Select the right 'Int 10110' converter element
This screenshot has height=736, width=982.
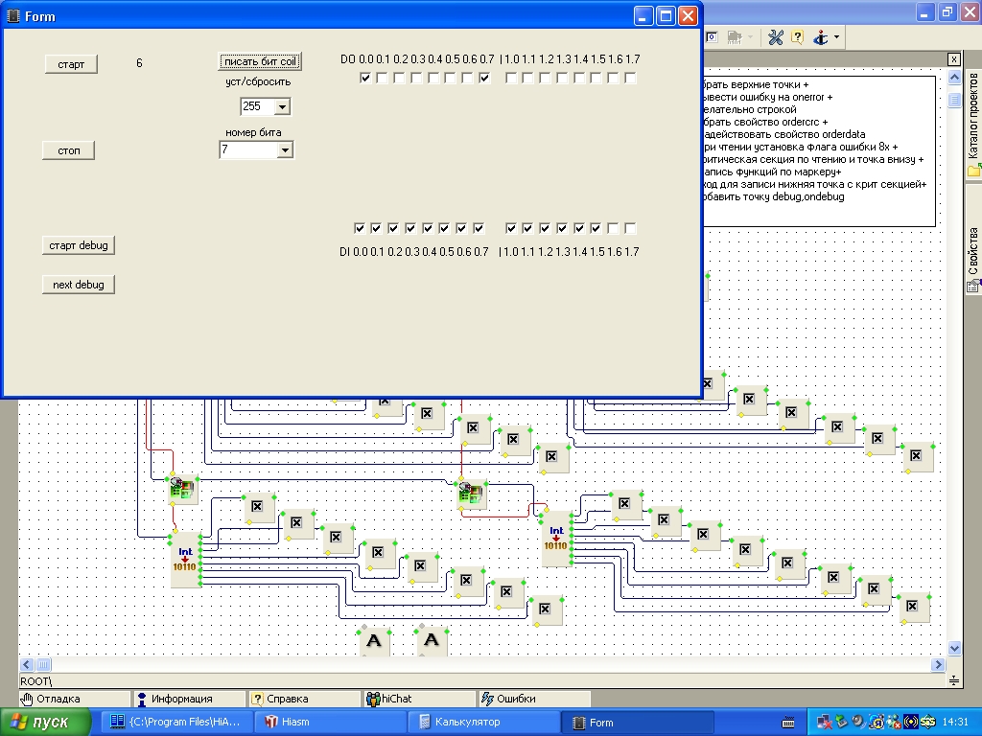tap(556, 539)
